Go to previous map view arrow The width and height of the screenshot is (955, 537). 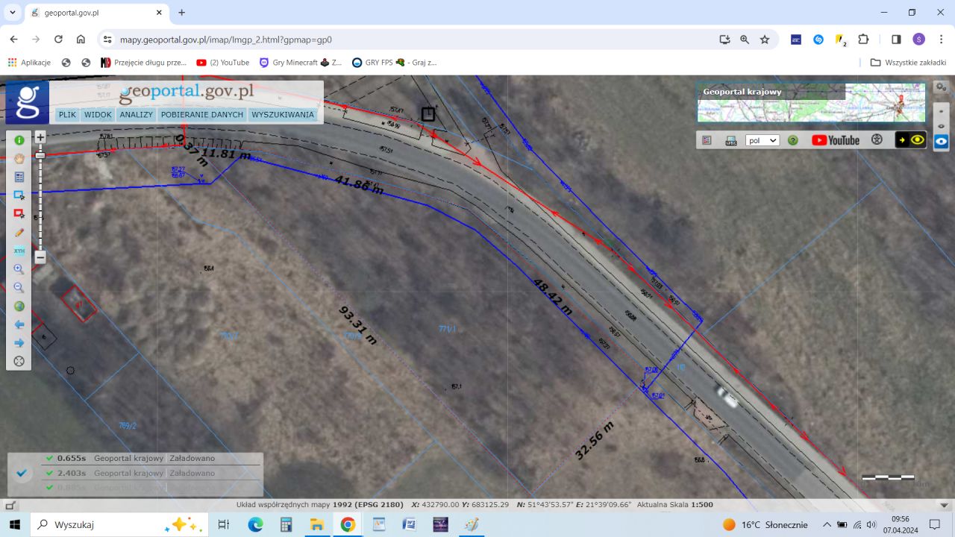19,325
